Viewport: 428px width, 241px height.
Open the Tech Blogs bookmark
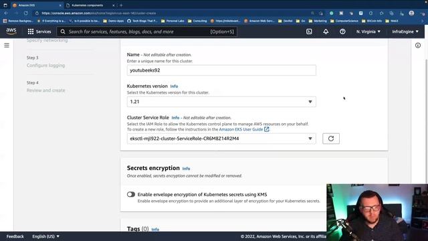click(x=142, y=21)
